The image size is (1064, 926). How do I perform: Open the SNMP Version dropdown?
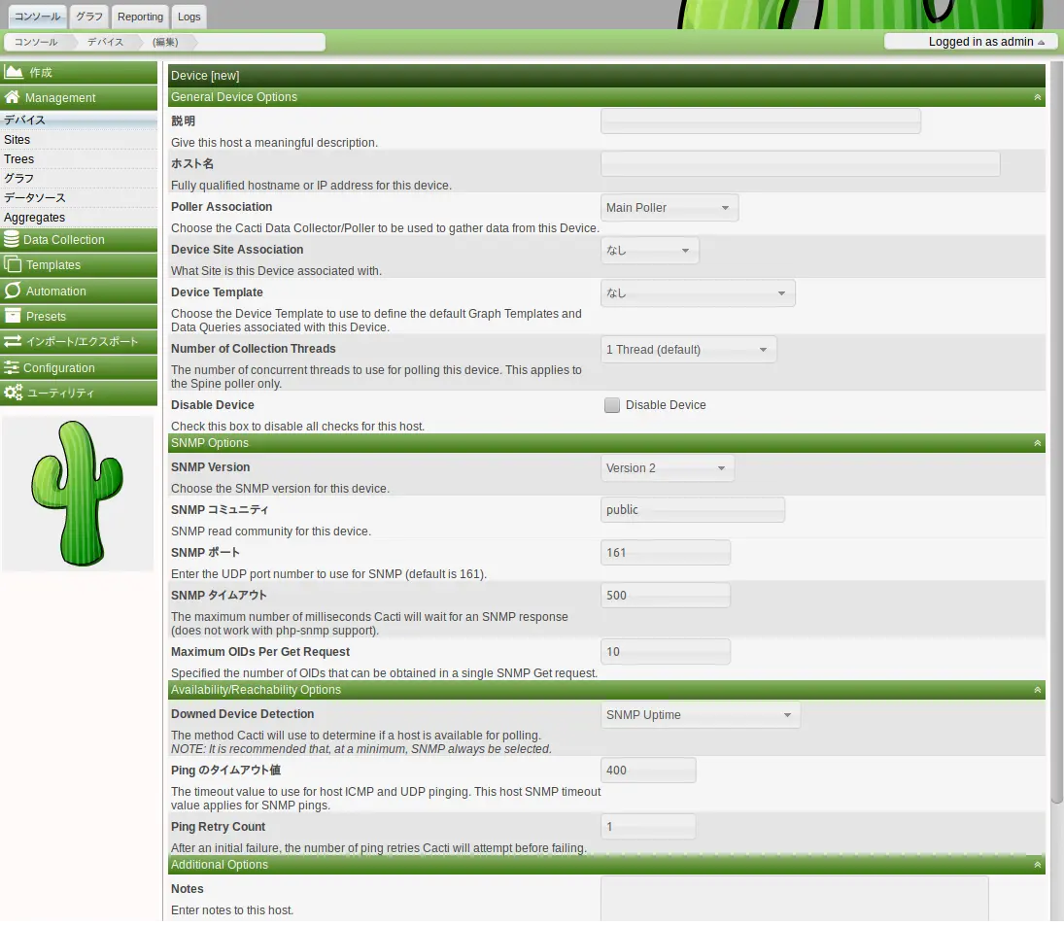(668, 468)
